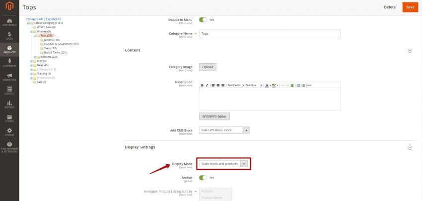The image size is (422, 201).
Task: Open the Products menu
Action: click(x=9, y=50)
